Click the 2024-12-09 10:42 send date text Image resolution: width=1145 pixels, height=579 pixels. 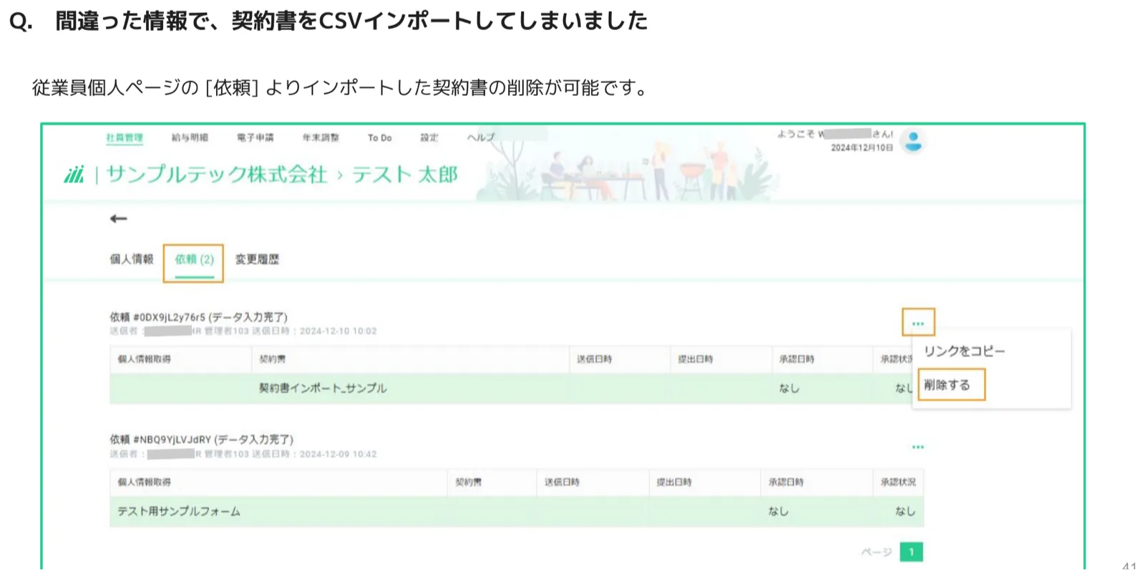point(338,454)
